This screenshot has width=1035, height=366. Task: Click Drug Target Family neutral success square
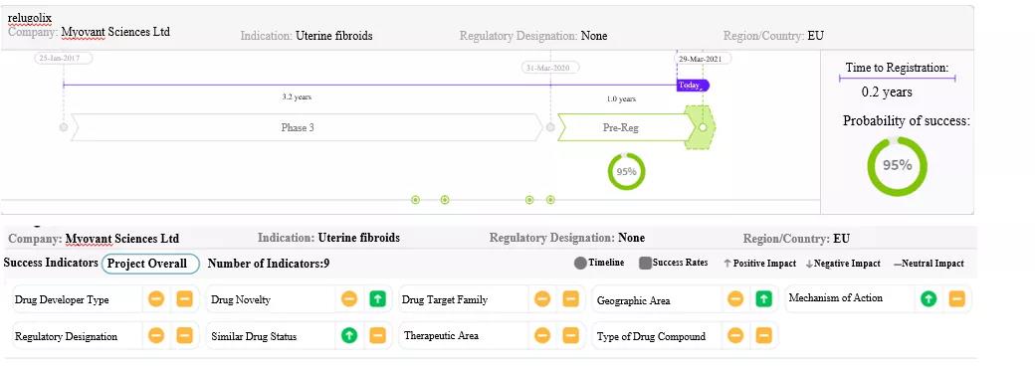coord(570,299)
